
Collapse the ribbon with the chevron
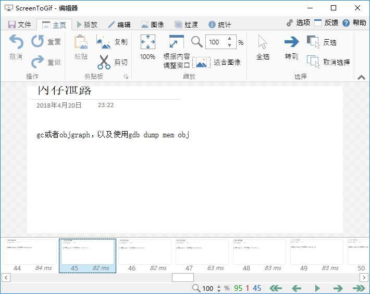pyautogui.click(x=361, y=77)
